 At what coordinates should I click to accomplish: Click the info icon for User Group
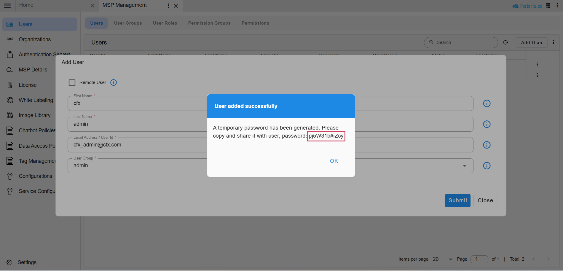pos(487,166)
